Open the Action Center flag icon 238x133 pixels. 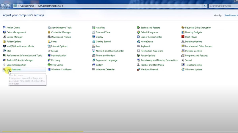point(4,27)
